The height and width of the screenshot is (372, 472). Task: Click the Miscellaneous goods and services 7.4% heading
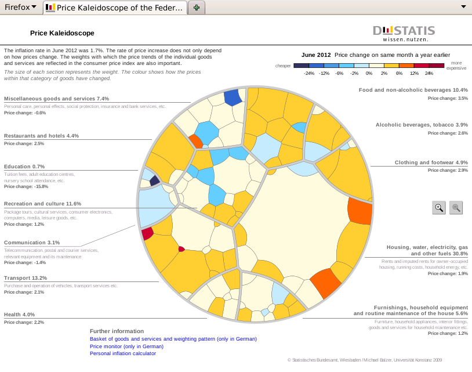tap(57, 99)
